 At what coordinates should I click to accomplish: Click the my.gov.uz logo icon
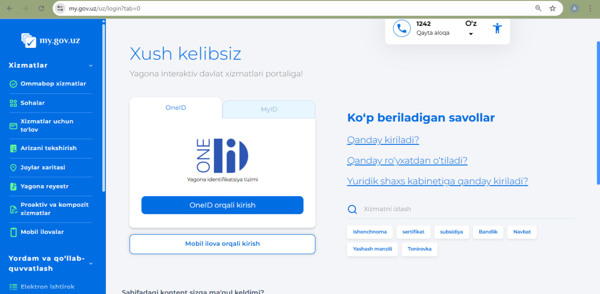[x=29, y=40]
